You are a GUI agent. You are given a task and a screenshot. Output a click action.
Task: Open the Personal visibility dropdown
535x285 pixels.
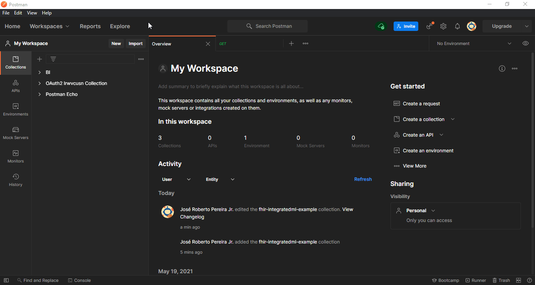pyautogui.click(x=421, y=211)
